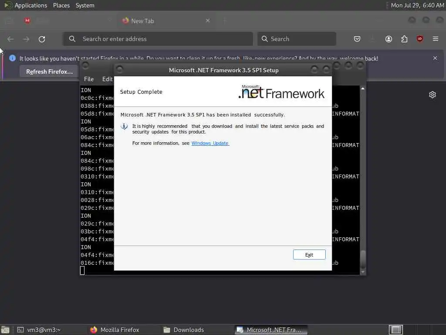The height and width of the screenshot is (335, 446).
Task: Open the terminal File menu
Action: click(x=89, y=79)
